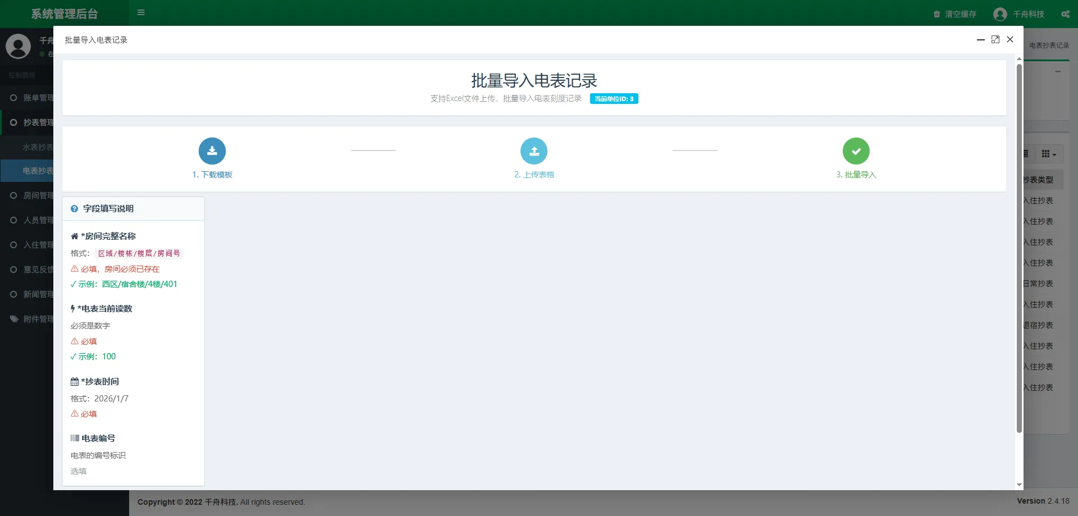Expand the 账单管理 sidebar menu

click(34, 97)
